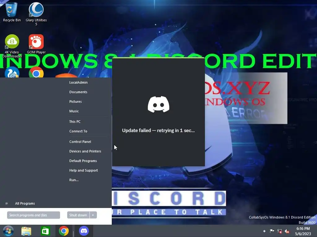Viewport: 317px width, 237px height.
Task: Open Music from Start menu
Action: [x=74, y=111]
